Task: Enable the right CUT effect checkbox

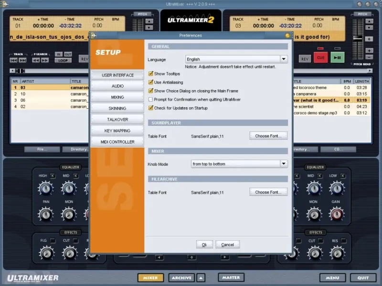Action: coord(320,241)
